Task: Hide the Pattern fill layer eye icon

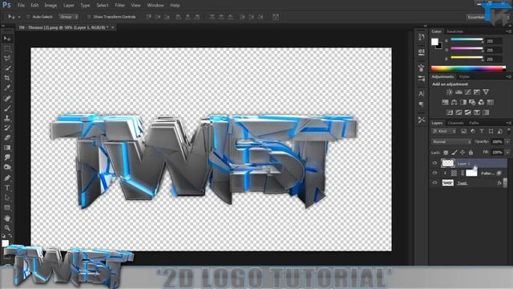Action: click(x=434, y=173)
